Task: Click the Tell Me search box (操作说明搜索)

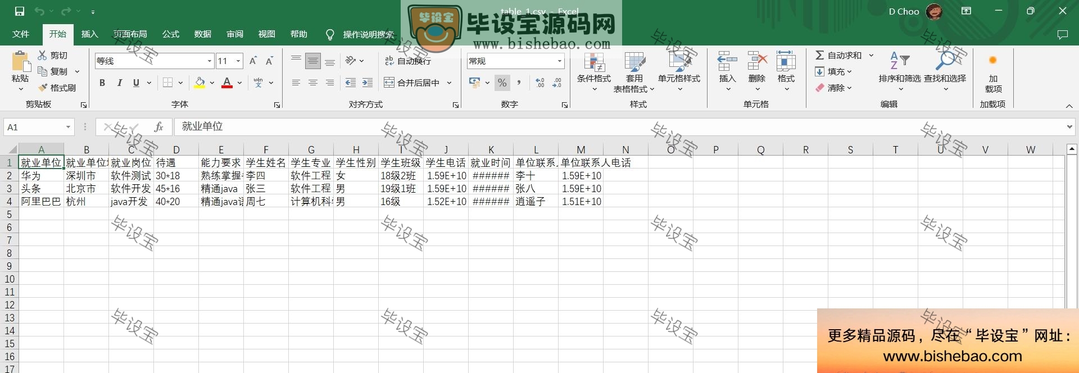Action: click(x=360, y=34)
